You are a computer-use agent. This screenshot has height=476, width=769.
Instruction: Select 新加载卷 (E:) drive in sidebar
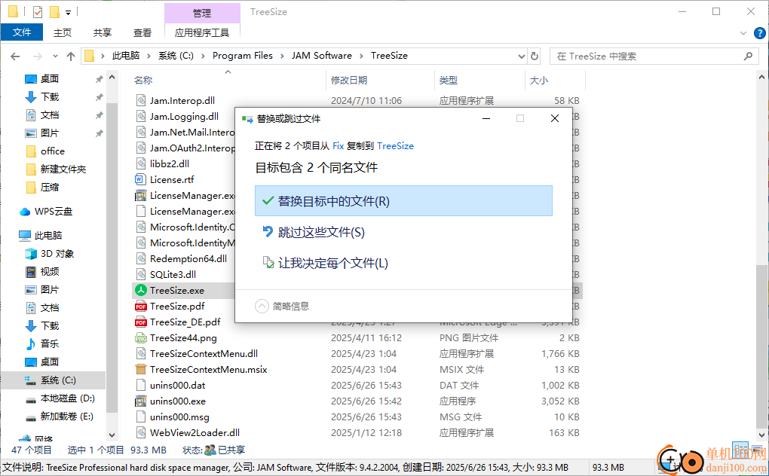(66, 416)
